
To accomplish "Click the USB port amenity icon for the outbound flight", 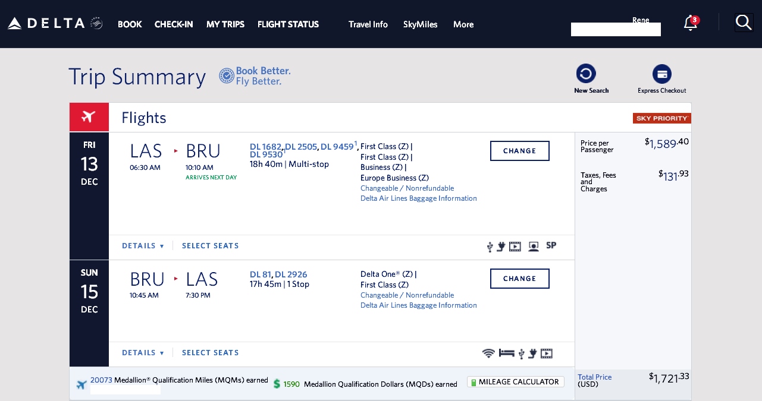I will click(489, 245).
